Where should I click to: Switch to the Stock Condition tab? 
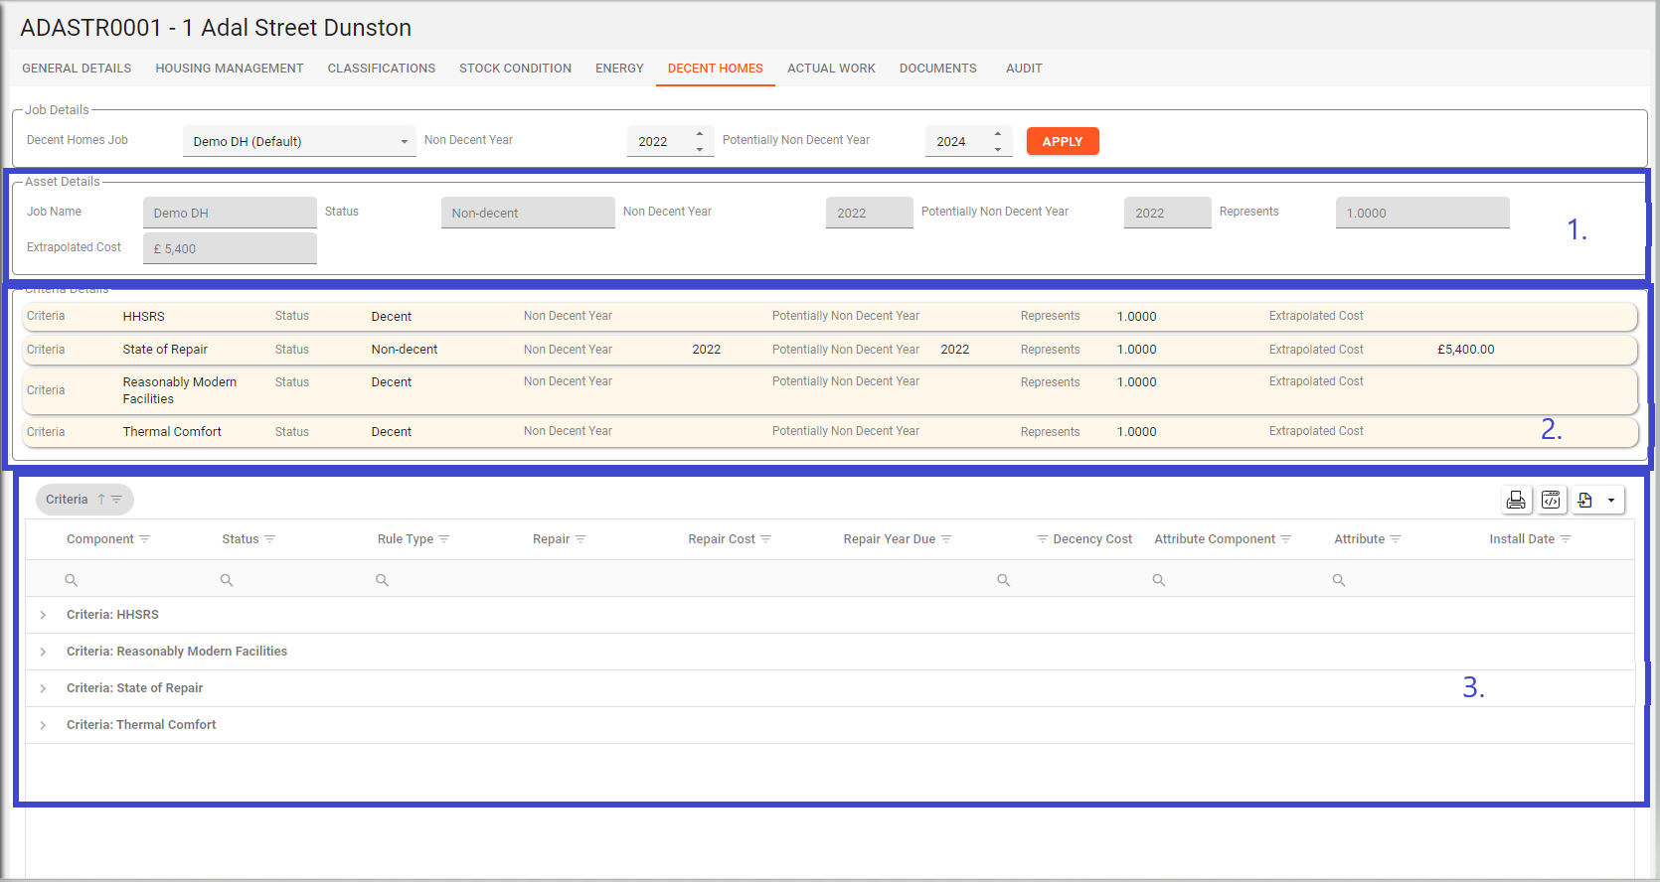click(515, 69)
